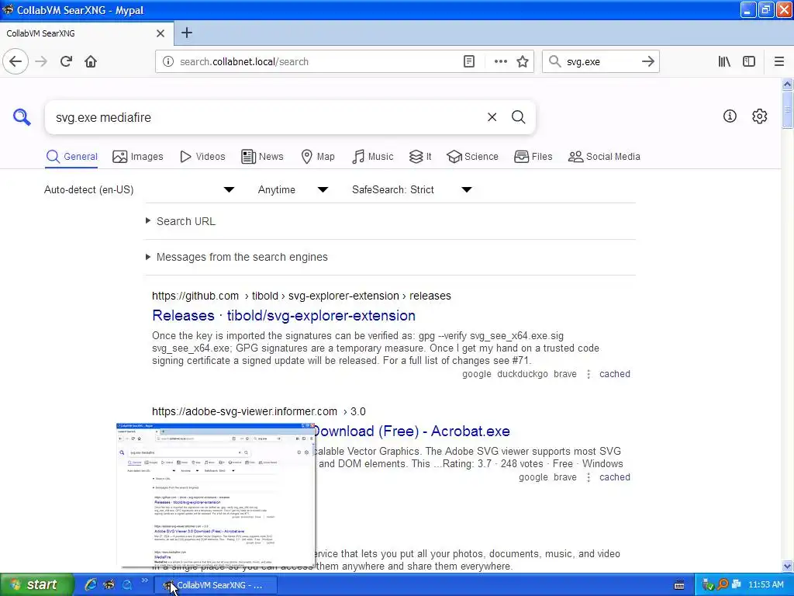Click duckduckgo engine link under GitHub result

(523, 374)
